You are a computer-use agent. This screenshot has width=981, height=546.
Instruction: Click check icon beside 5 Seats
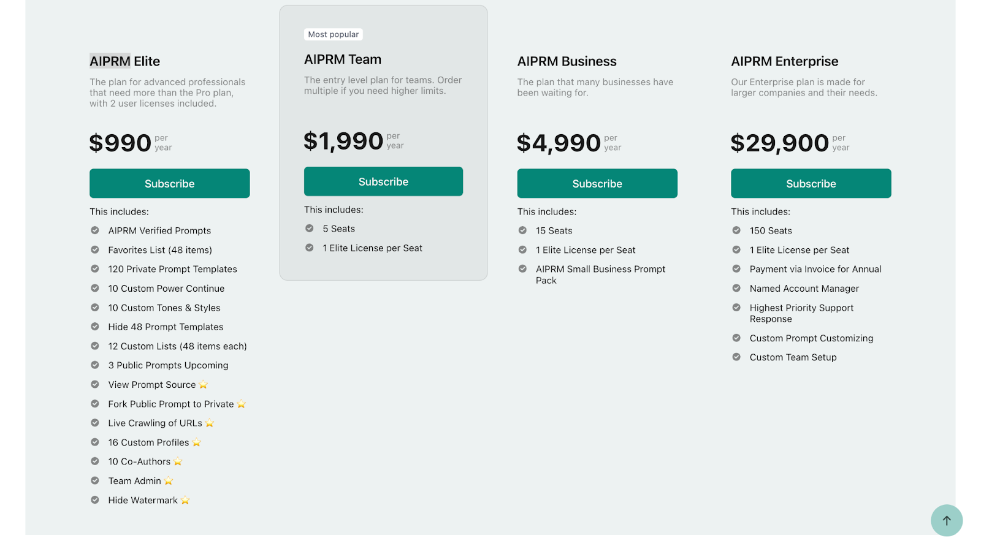310,229
